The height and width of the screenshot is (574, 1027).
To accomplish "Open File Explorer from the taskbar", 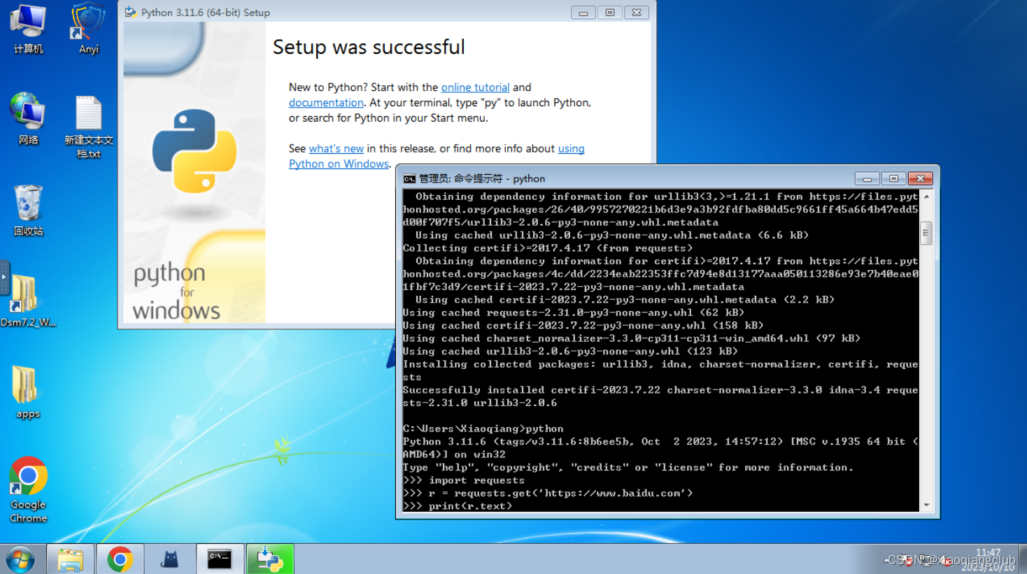I will click(x=70, y=559).
